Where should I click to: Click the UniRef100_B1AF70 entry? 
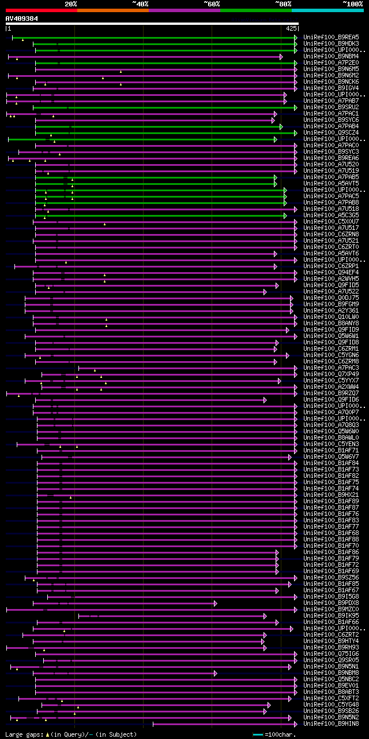point(331,545)
